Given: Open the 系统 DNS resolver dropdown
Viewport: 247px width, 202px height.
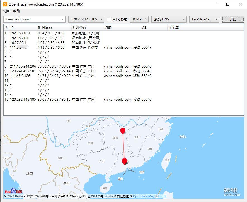Looking at the screenshot, I should (169, 19).
